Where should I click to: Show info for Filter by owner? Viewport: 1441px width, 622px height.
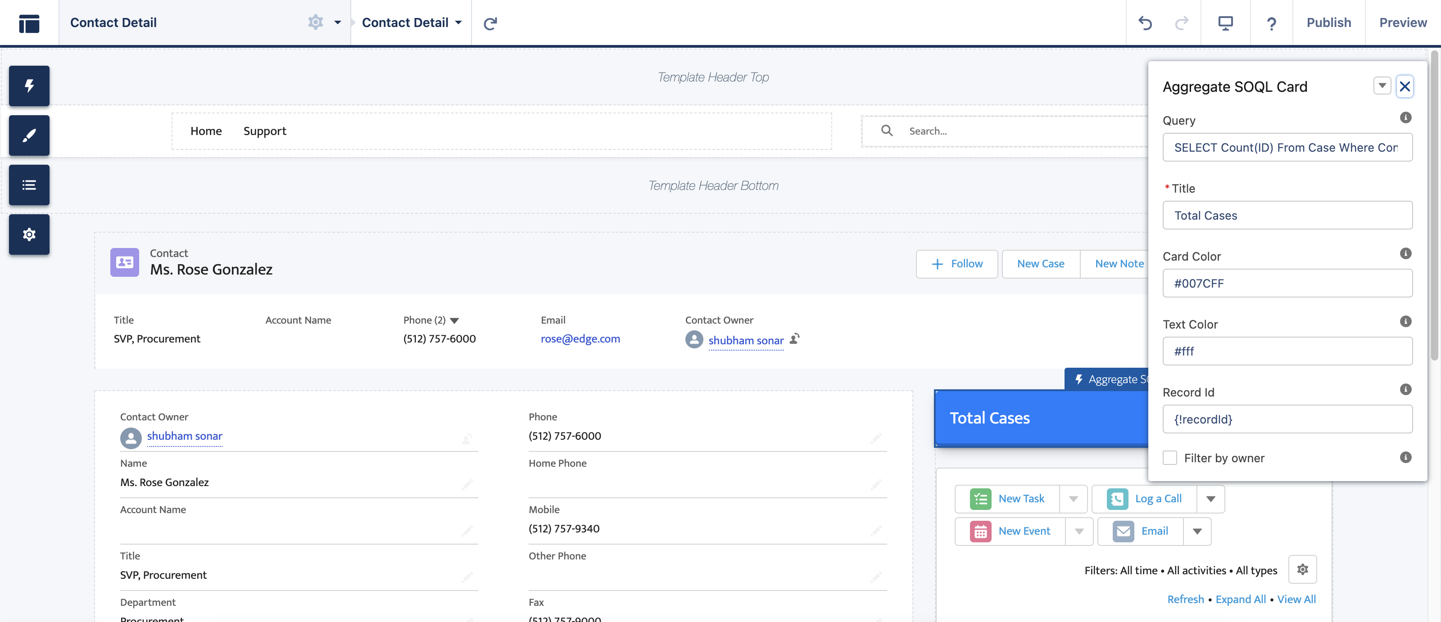1405,457
